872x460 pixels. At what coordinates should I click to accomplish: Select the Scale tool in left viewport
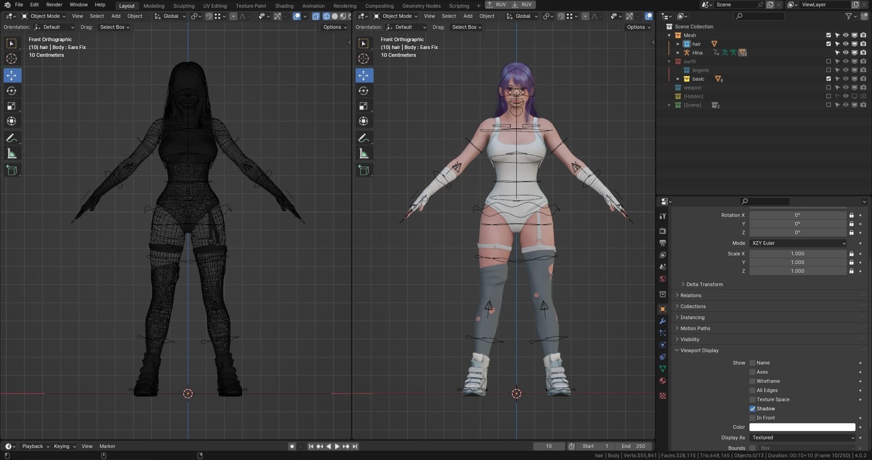(x=12, y=106)
